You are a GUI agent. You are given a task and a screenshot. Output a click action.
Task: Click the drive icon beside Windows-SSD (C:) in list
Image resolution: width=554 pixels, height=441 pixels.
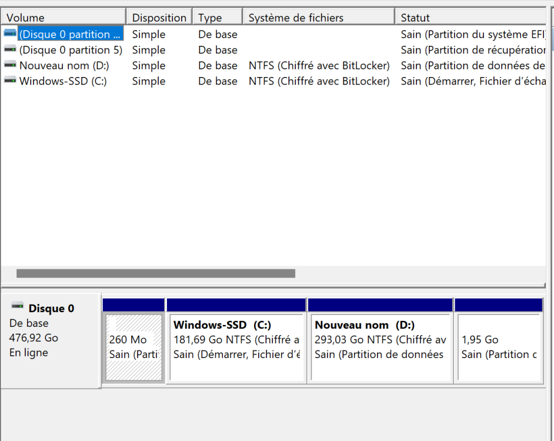[x=9, y=81]
